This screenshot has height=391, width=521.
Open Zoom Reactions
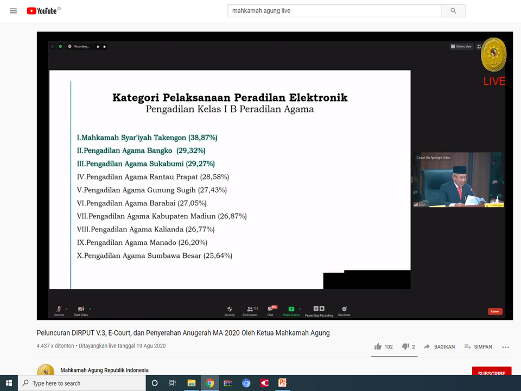(344, 310)
